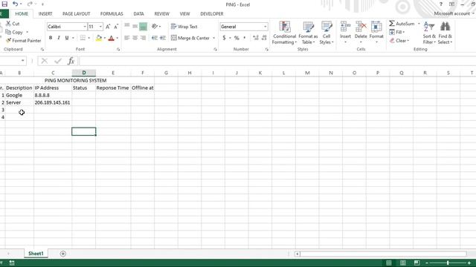This screenshot has width=476, height=267.
Task: Decrease font size with smaller A icon
Action: pos(116,27)
